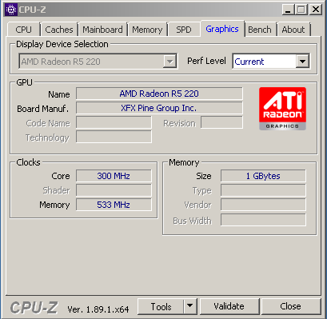The width and height of the screenshot is (327, 319).
Task: Click the Close button
Action: [290, 306]
